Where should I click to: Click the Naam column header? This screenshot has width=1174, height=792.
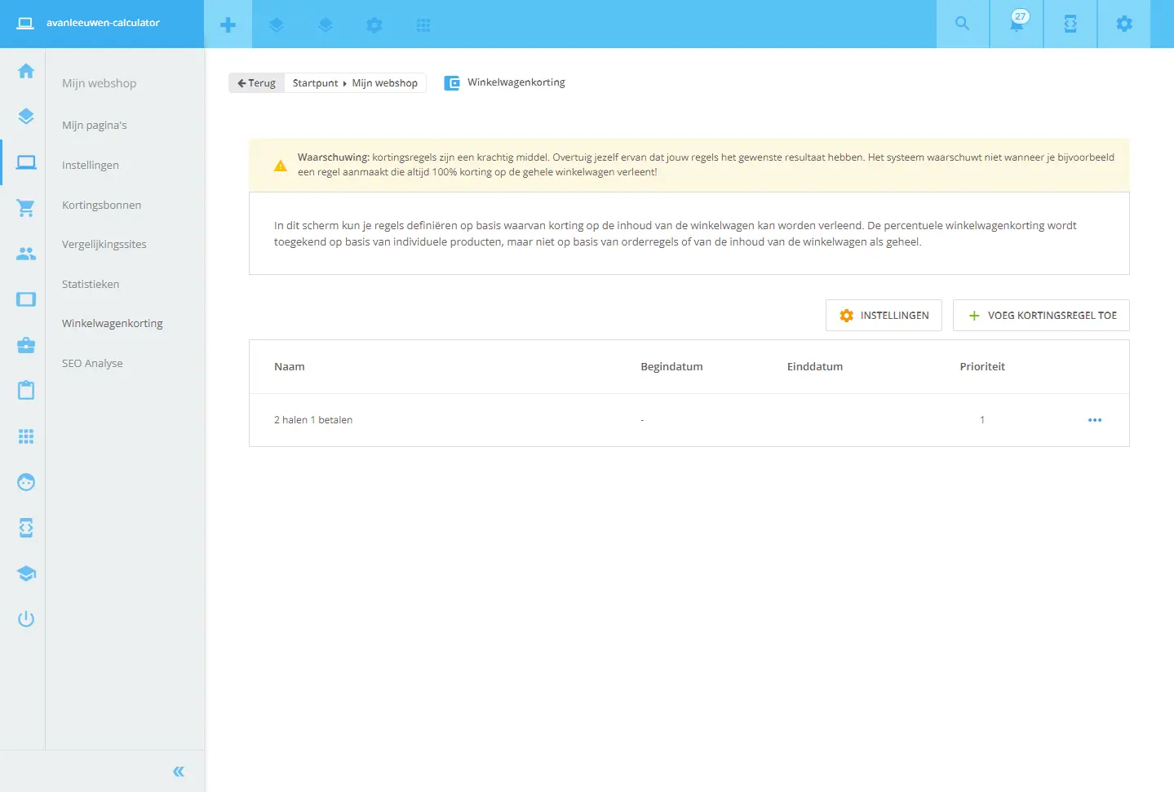(x=290, y=367)
